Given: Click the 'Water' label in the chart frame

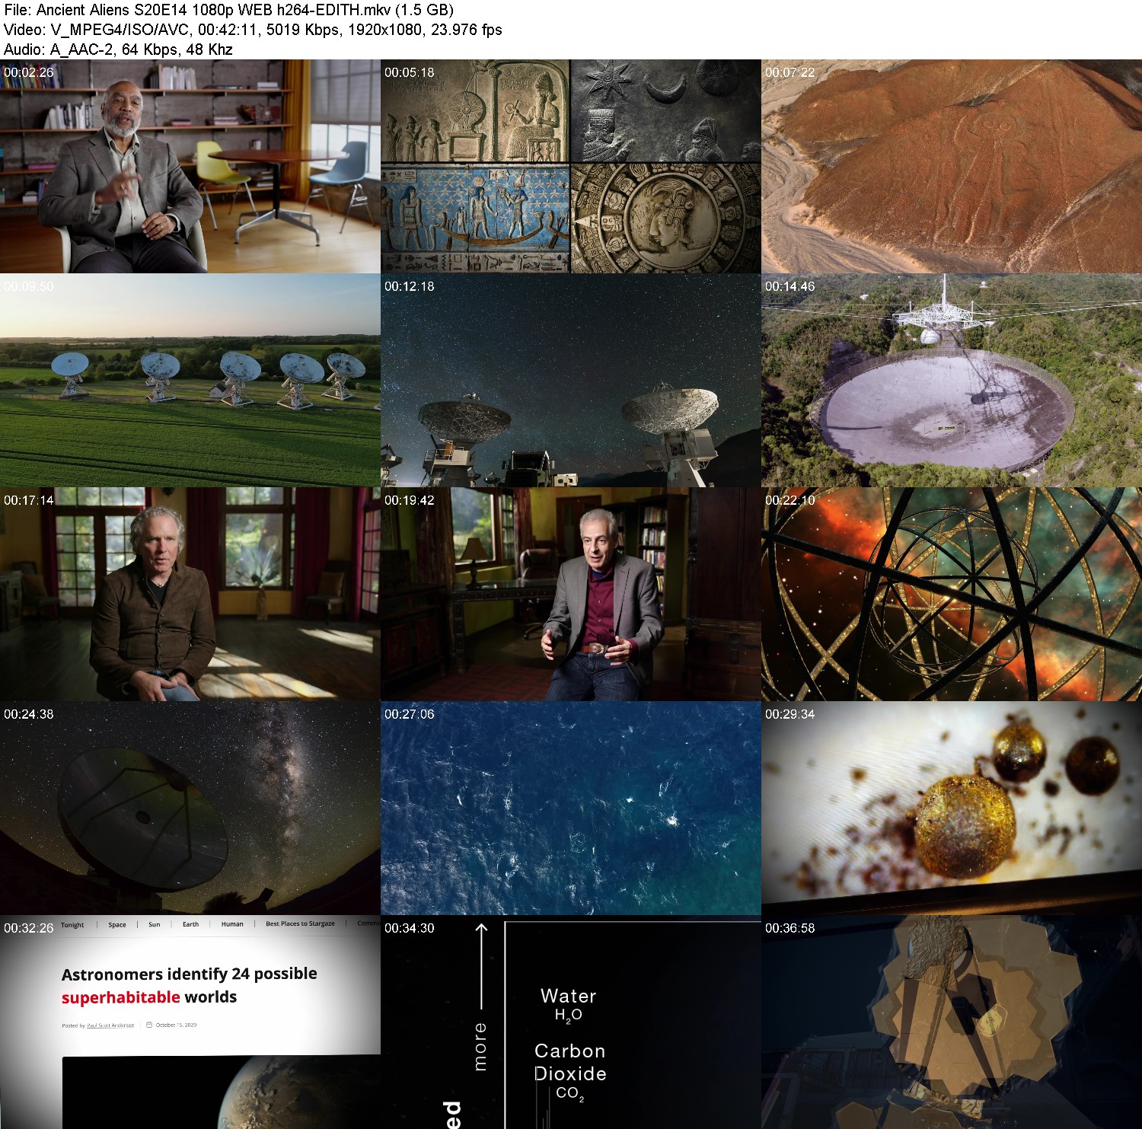Looking at the screenshot, I should [569, 996].
